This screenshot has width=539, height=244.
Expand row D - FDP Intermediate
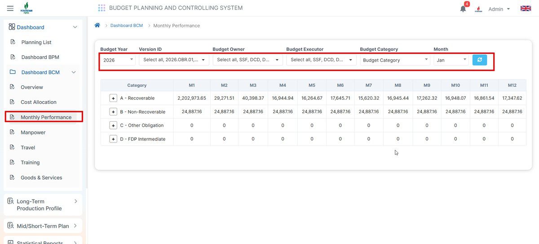[113, 139]
